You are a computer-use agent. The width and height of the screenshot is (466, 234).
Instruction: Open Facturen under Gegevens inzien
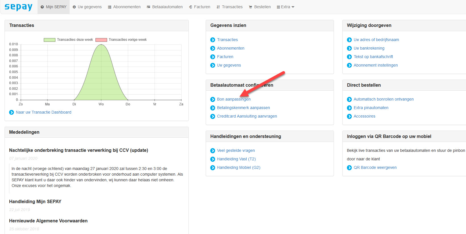tap(225, 57)
